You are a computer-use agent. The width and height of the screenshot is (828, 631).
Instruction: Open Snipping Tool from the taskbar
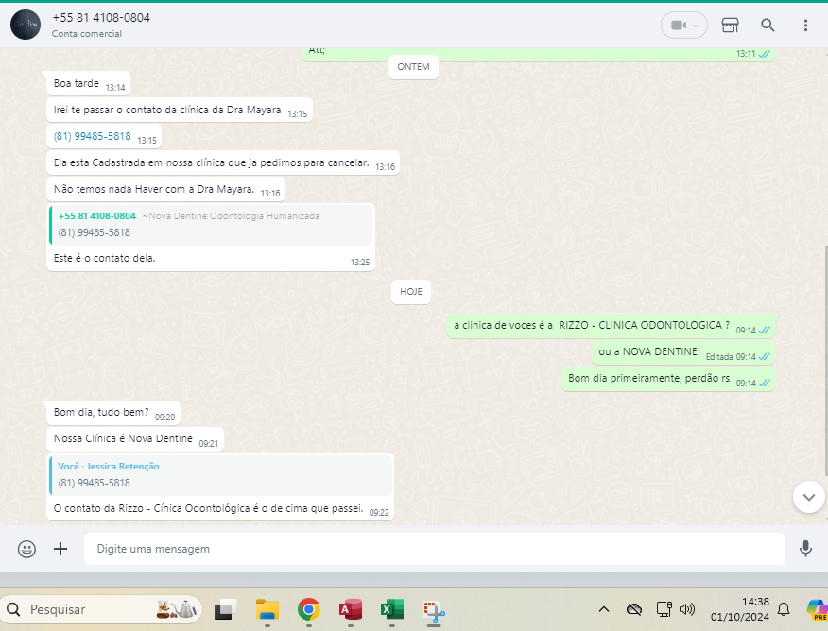pyautogui.click(x=434, y=611)
